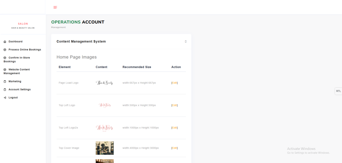
Task: Edit the Page Load Logo
Action: tap(174, 83)
